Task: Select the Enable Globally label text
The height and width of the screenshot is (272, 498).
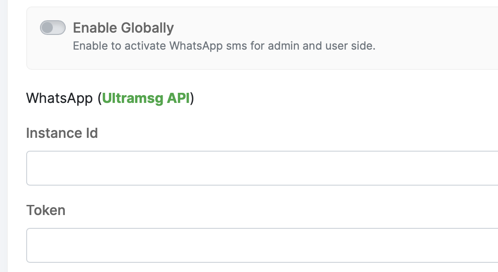Action: (124, 28)
